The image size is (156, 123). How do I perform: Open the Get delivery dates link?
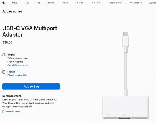[18, 65]
